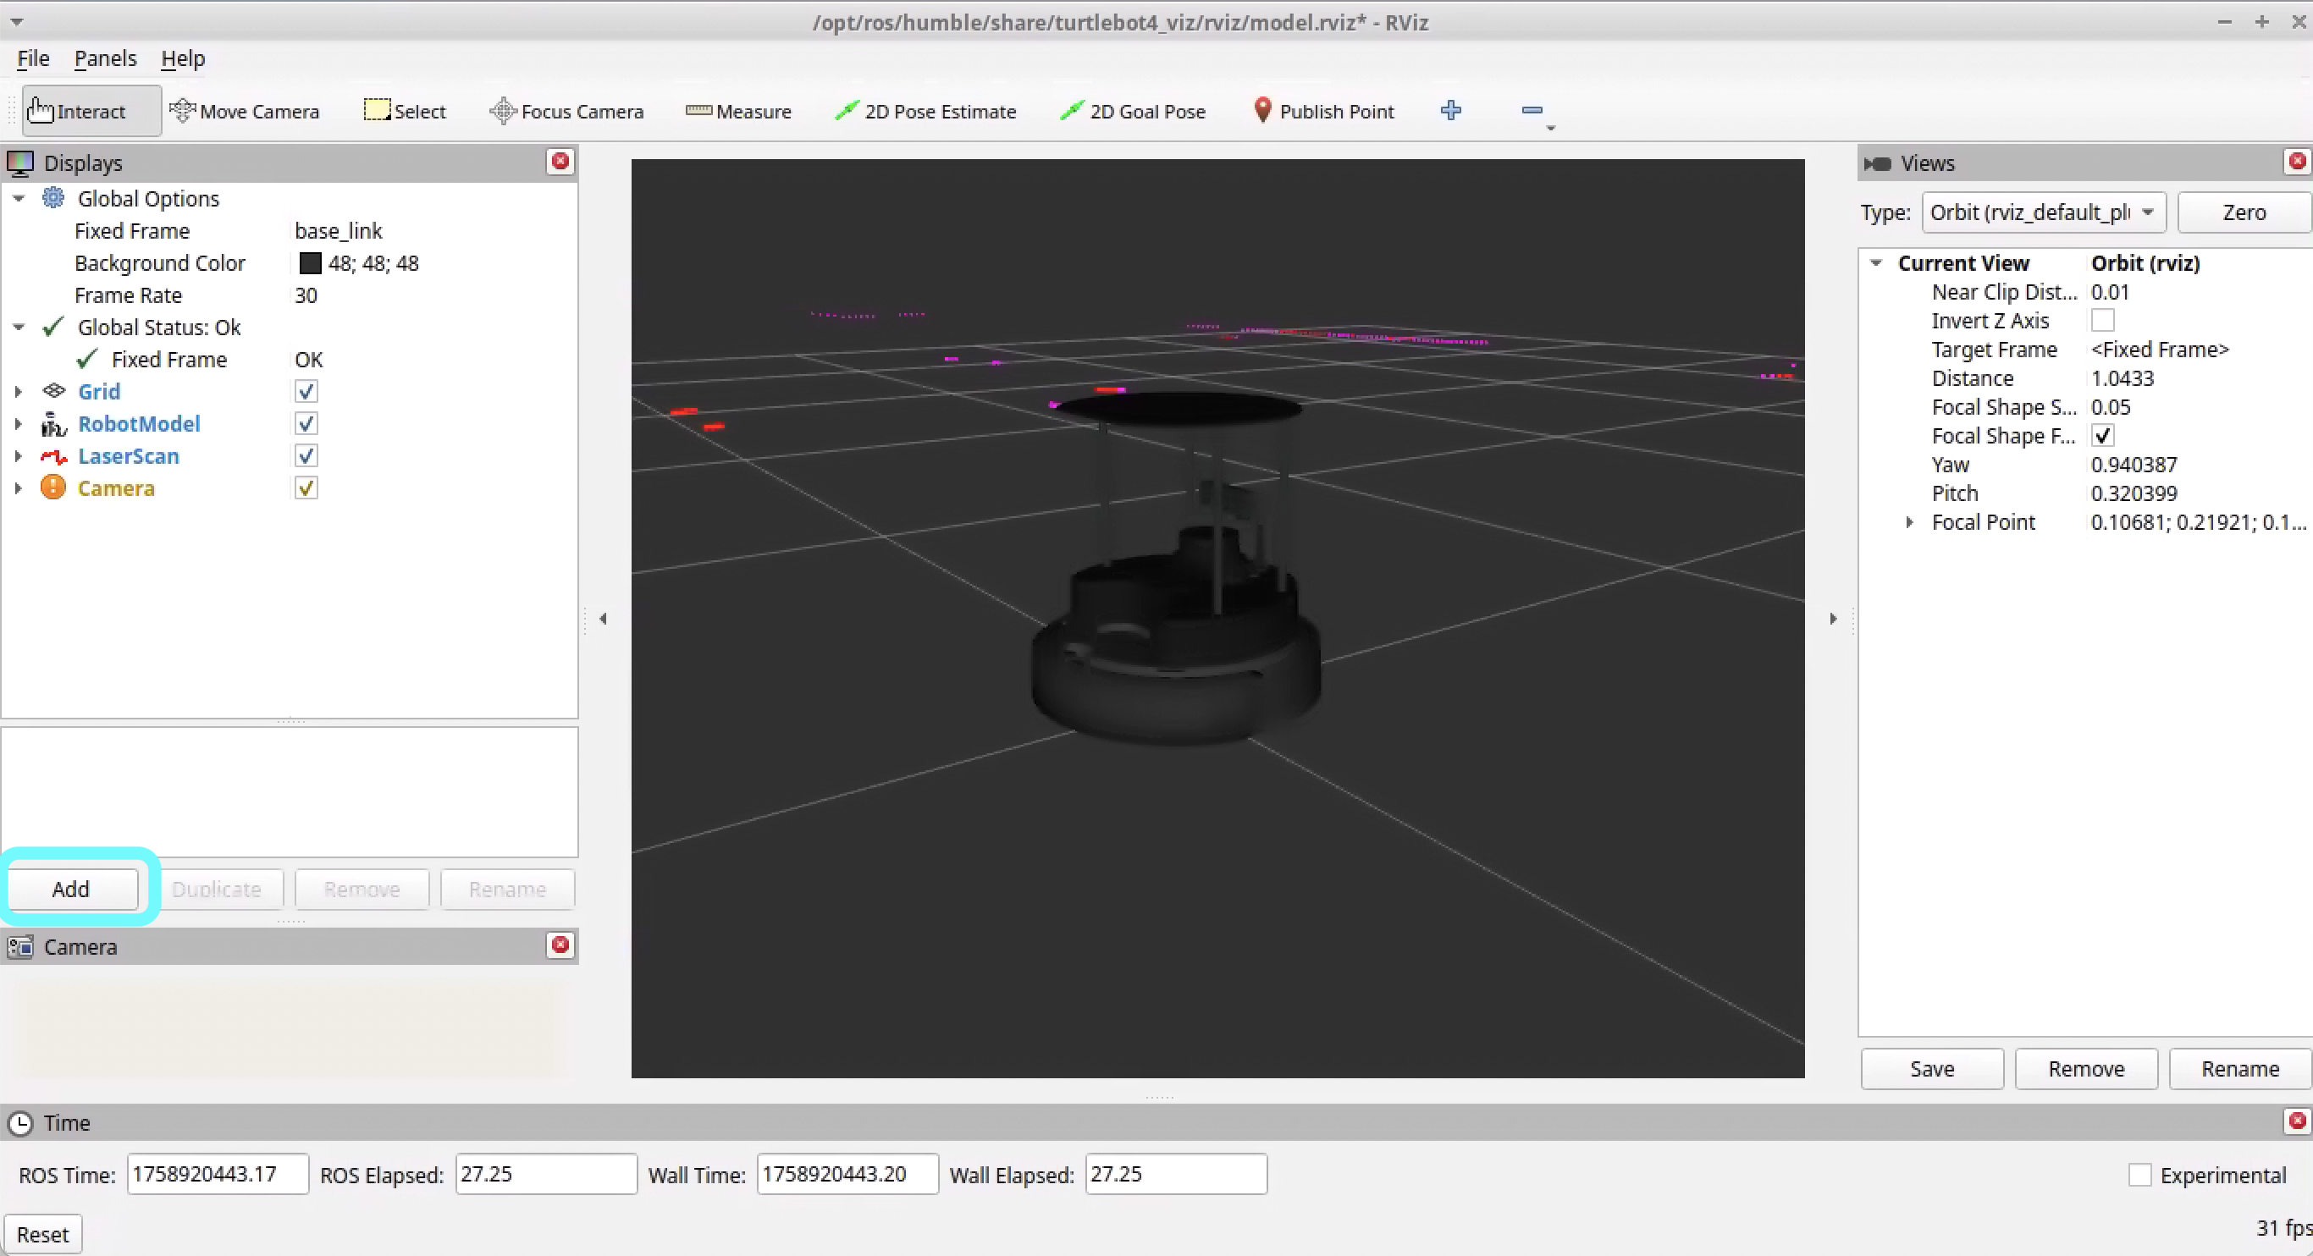
Task: Open the Panels menu
Action: (x=105, y=58)
